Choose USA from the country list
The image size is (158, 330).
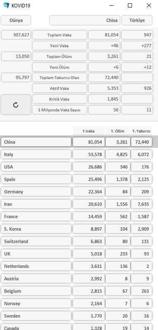tap(36, 167)
